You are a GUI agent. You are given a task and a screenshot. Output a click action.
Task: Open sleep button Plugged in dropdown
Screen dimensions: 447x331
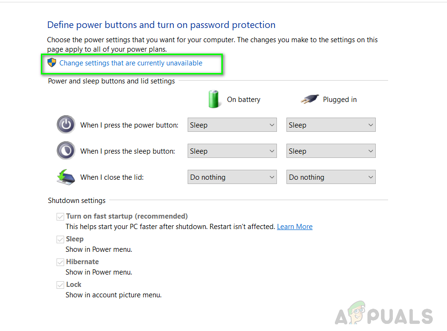[331, 151]
